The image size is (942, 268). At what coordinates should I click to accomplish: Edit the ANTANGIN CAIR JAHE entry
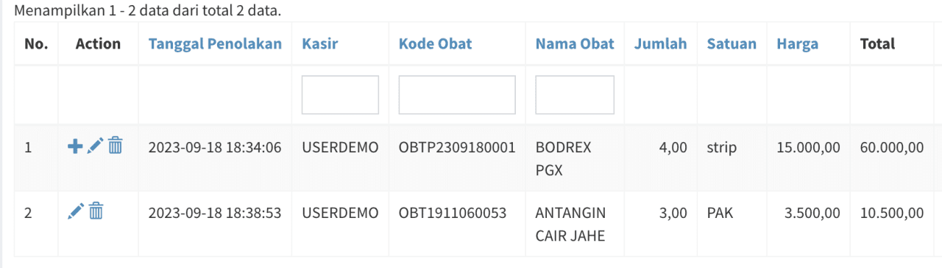(x=75, y=212)
